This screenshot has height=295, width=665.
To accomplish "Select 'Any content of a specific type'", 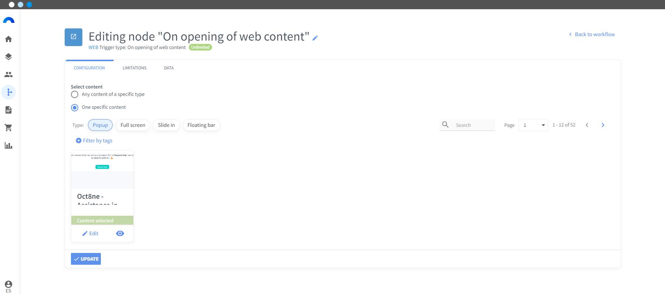I will tap(75, 94).
